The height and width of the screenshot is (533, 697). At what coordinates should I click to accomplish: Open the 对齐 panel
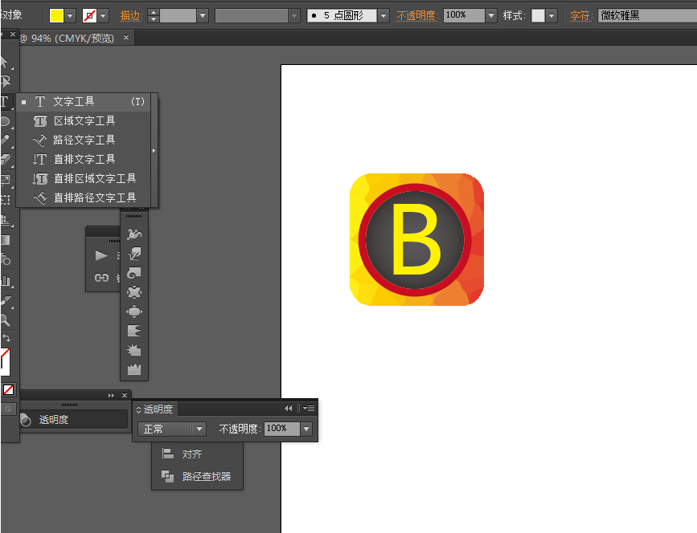tap(191, 454)
